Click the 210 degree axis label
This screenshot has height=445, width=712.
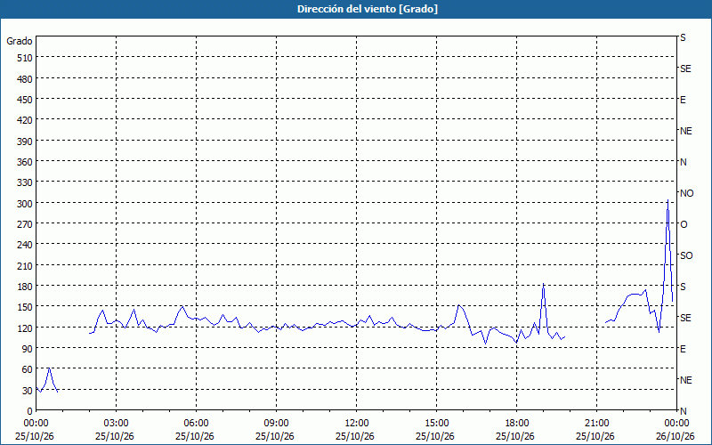(25, 266)
